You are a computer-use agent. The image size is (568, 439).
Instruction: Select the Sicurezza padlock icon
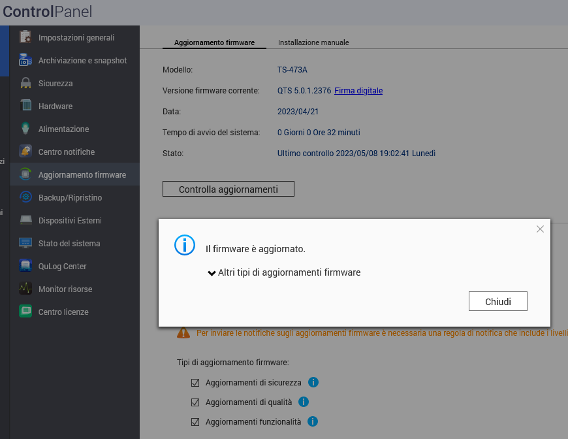25,83
